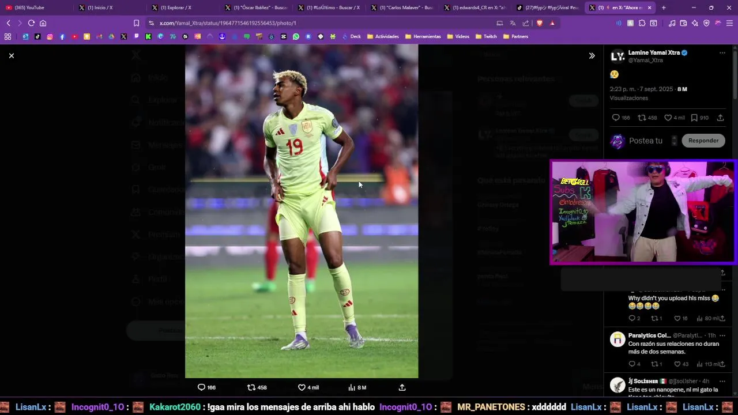Expand the Actividades bookmarks folder

point(383,36)
